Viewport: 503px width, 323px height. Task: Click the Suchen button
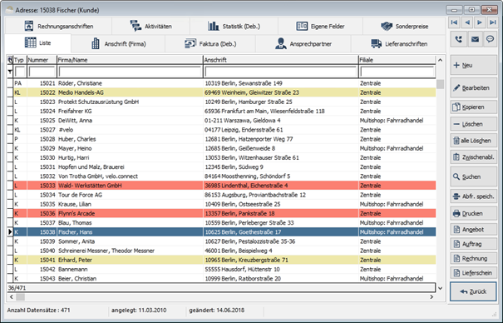pyautogui.click(x=474, y=176)
